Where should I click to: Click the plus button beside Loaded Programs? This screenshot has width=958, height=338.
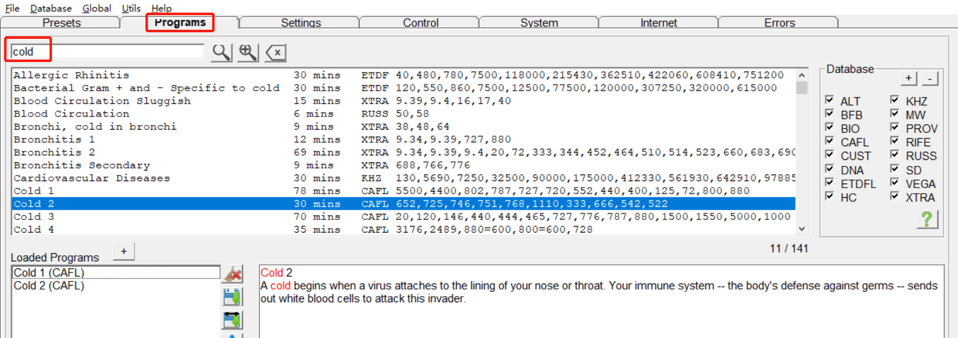click(x=124, y=251)
